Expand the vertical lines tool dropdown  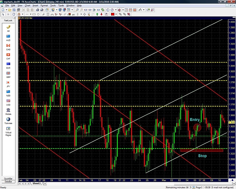click(81, 14)
